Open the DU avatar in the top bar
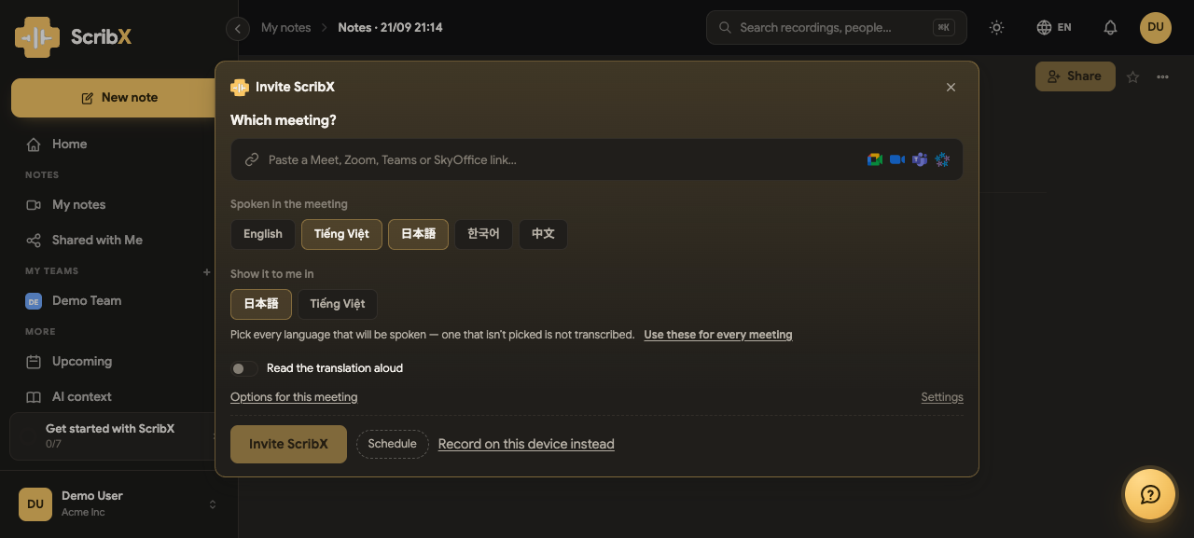This screenshot has height=538, width=1194. (1156, 27)
